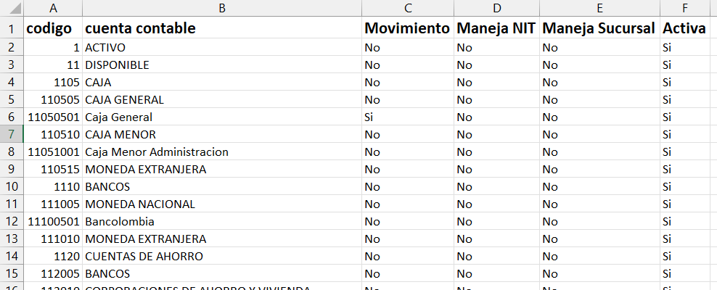717x290 pixels.
Task: Click column E header letter
Action: click(x=599, y=8)
